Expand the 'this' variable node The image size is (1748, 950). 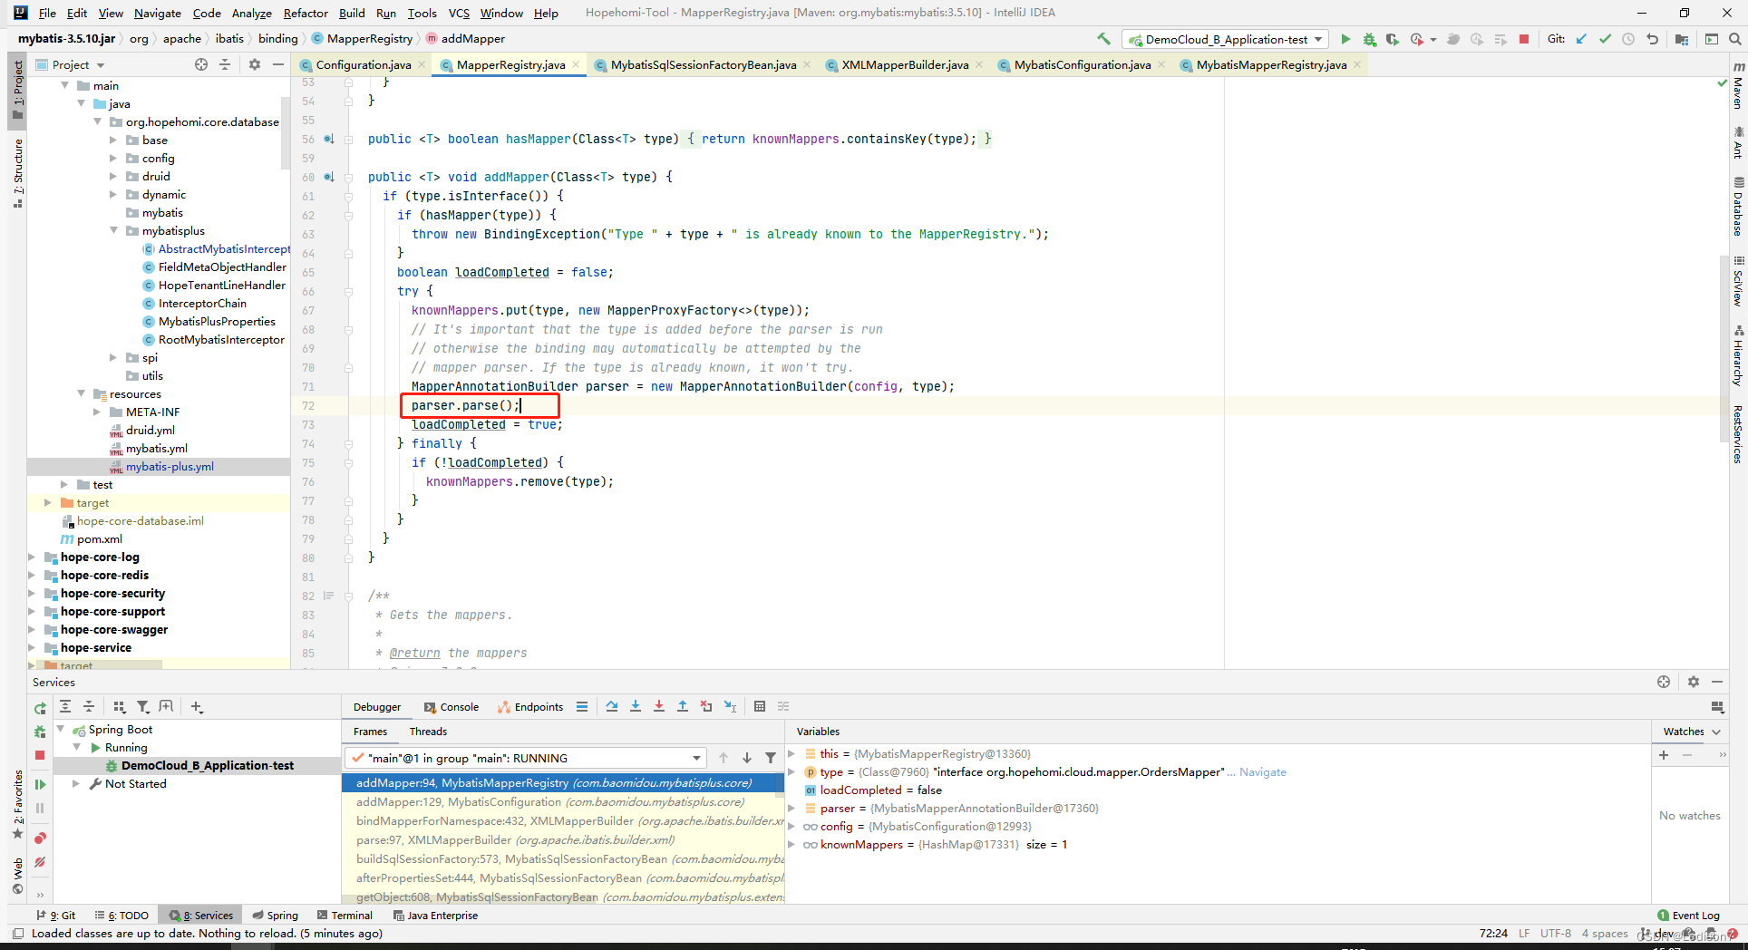pyautogui.click(x=791, y=754)
